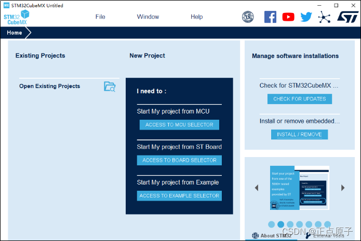
Task: Select the sixth carousel dot
Action: 318,224
